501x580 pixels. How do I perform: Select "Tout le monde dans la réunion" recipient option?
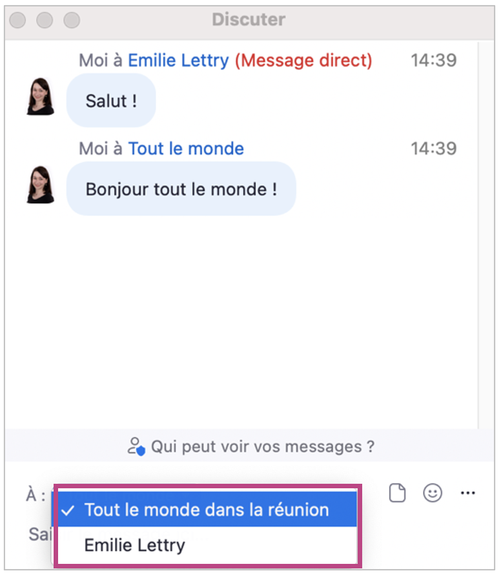[207, 510]
